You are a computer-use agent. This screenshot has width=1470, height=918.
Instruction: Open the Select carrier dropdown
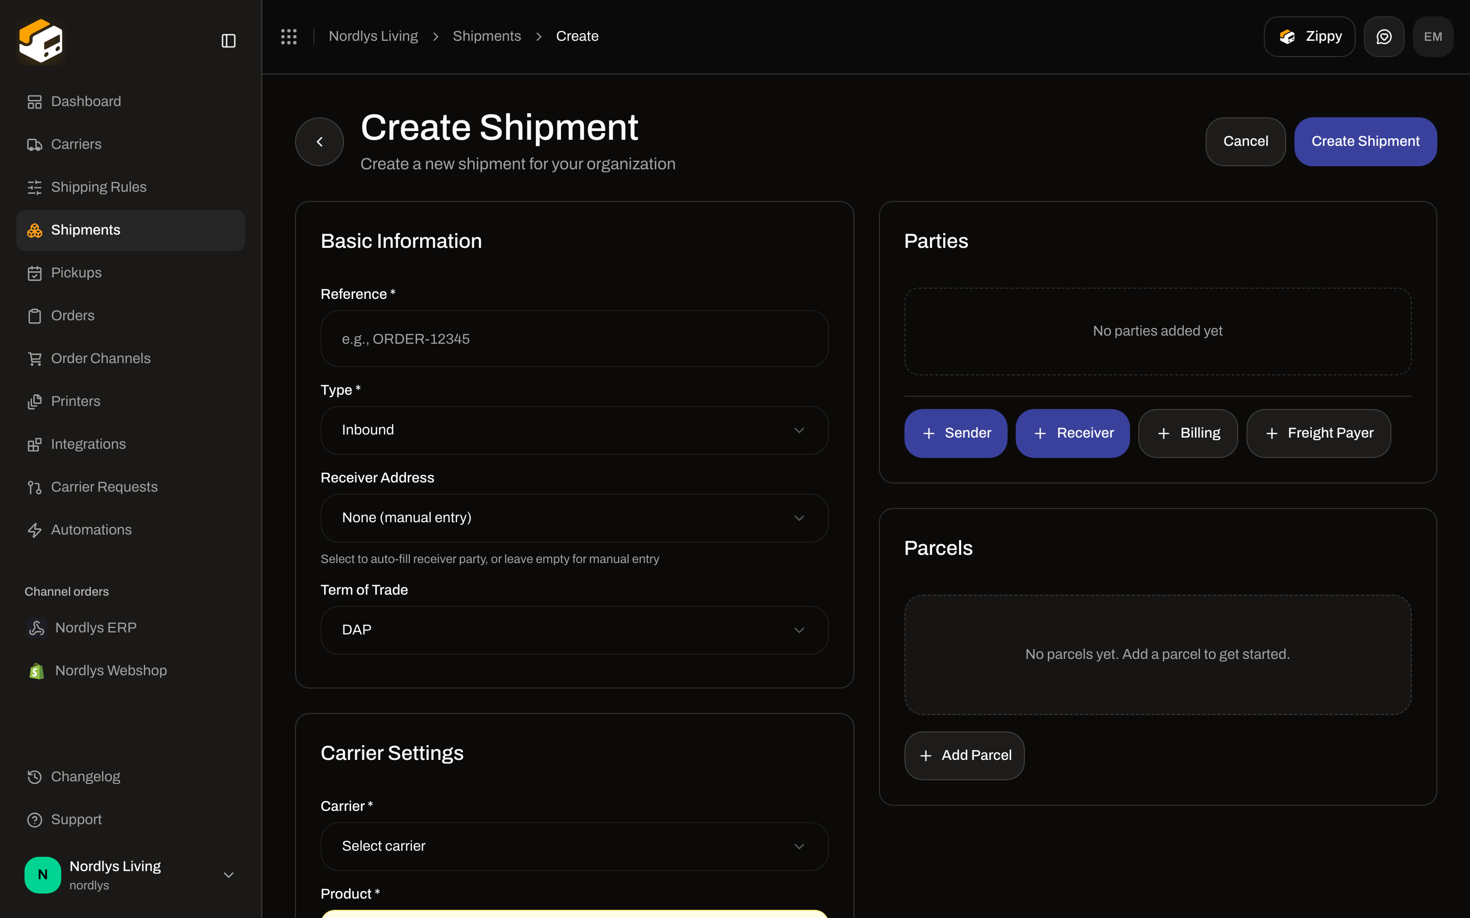(574, 847)
